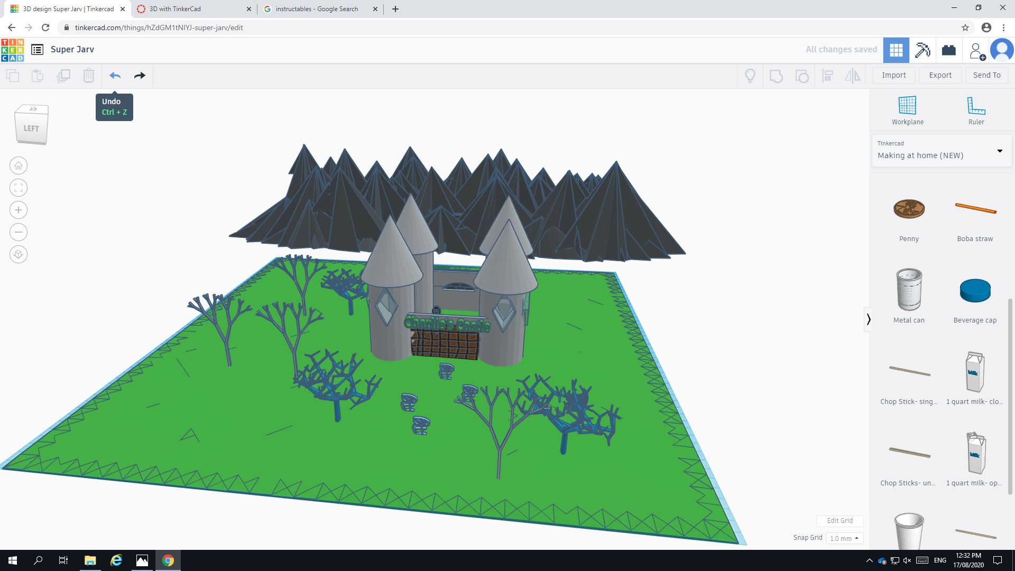Click the Ungroup shapes icon

(x=802, y=76)
